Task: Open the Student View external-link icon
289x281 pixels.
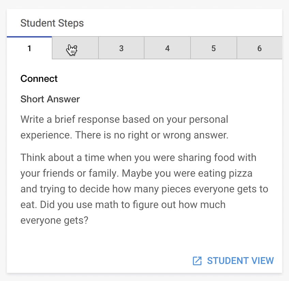Action: pyautogui.click(x=197, y=261)
